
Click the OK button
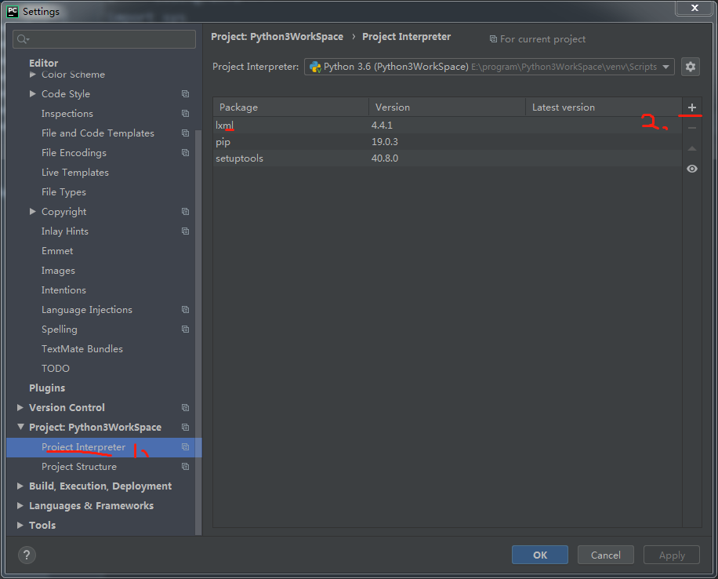coord(540,555)
